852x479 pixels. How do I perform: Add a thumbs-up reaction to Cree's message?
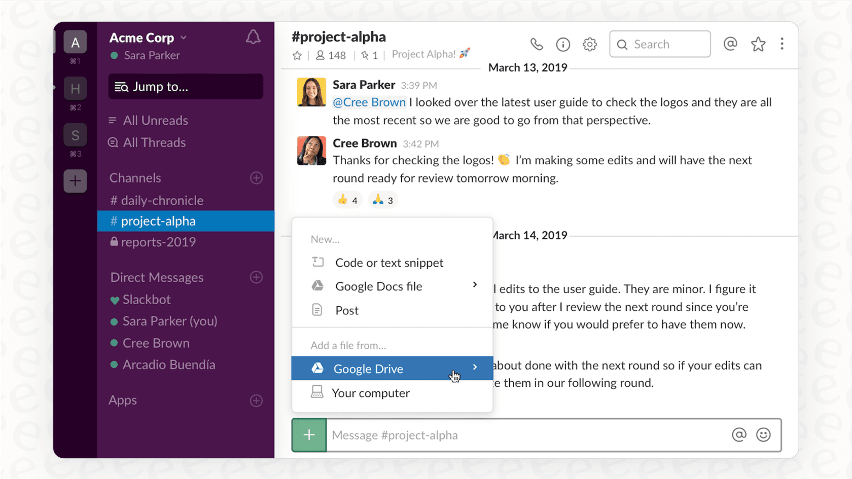coord(347,199)
